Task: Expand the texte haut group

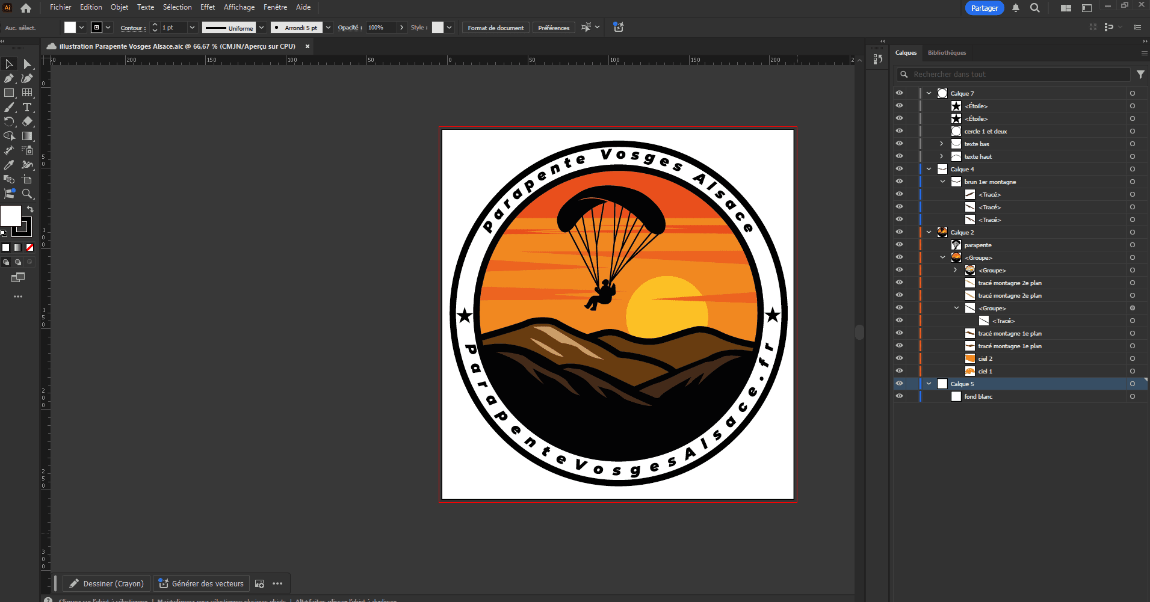Action: coord(942,156)
